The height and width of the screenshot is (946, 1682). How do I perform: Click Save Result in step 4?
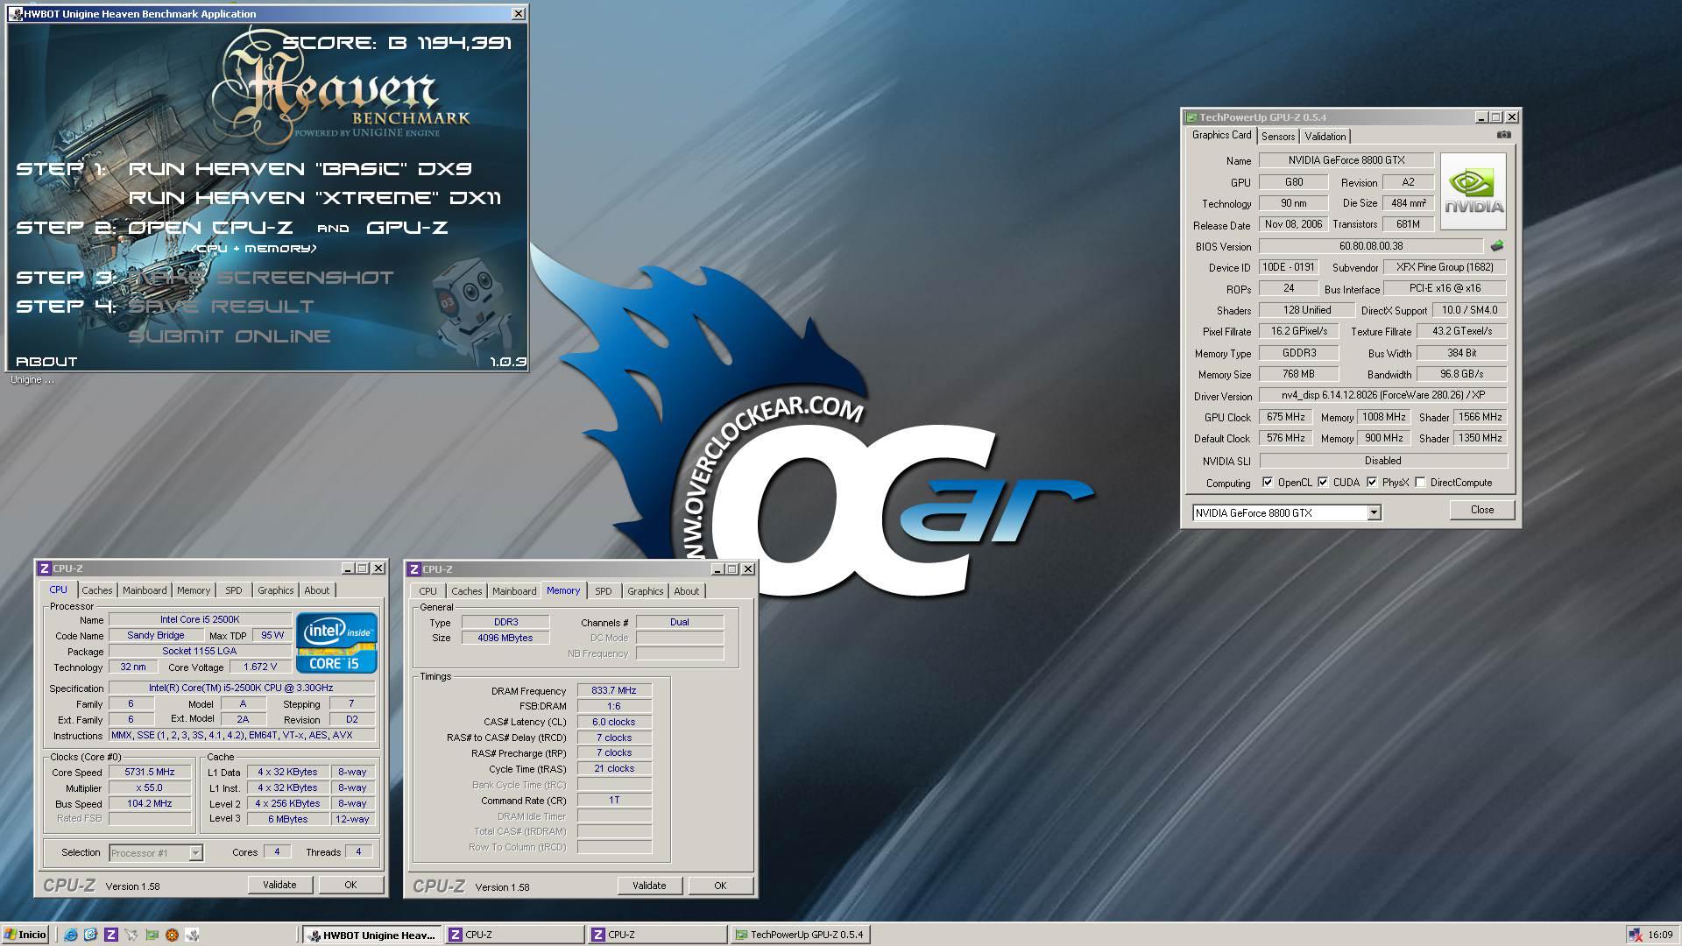pos(221,307)
